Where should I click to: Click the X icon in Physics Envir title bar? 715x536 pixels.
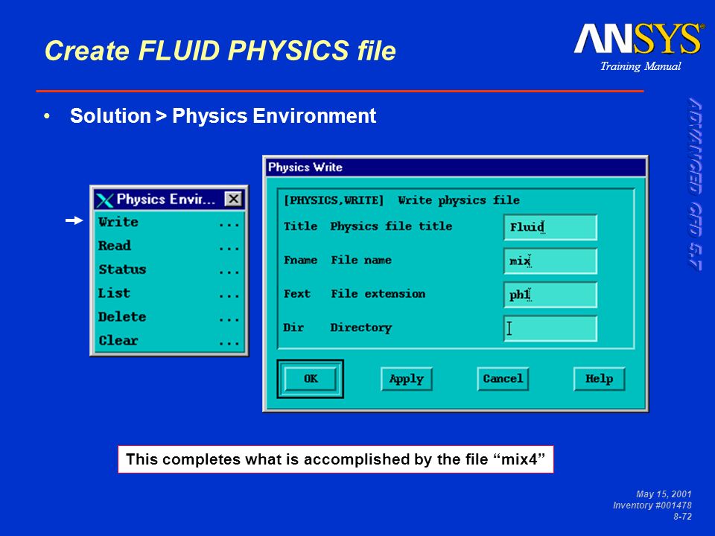click(x=105, y=200)
